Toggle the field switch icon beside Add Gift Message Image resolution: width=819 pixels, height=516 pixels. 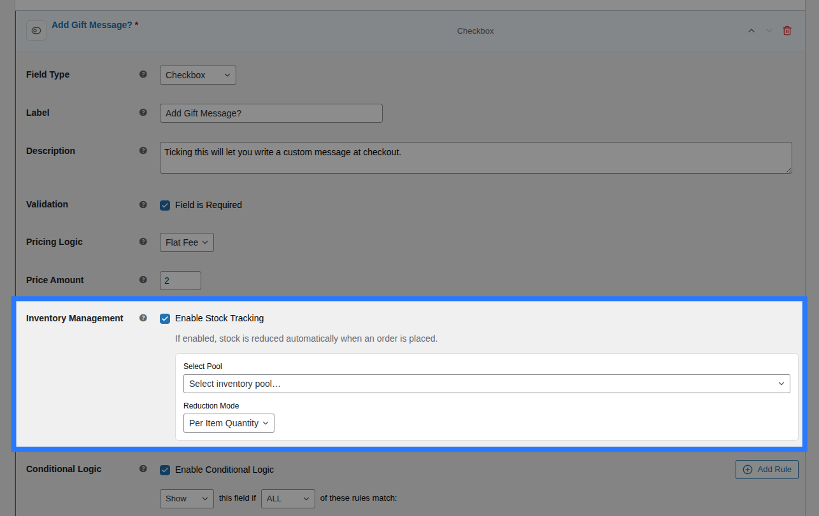click(36, 31)
